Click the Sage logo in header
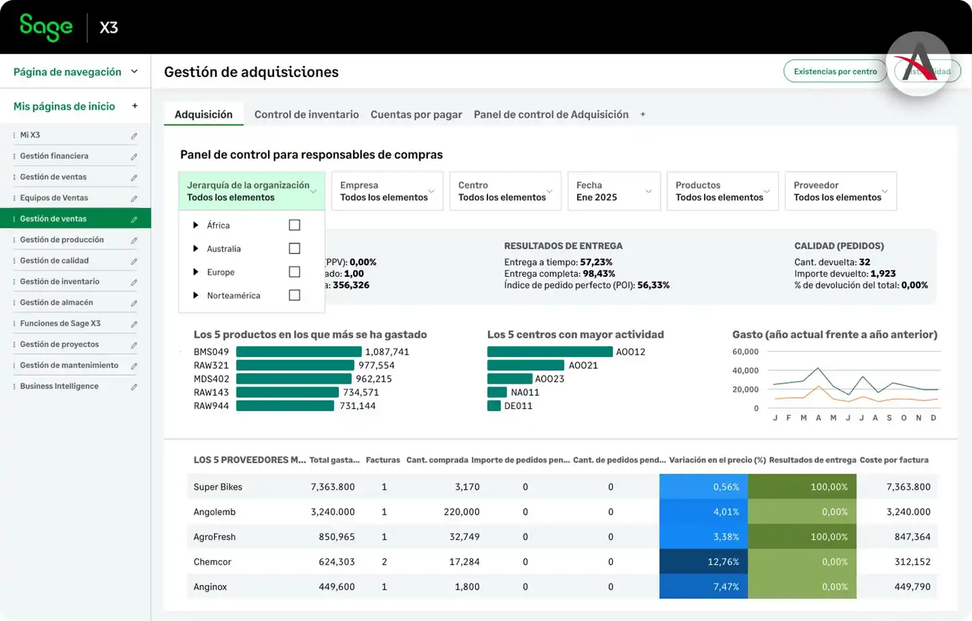 [45, 27]
